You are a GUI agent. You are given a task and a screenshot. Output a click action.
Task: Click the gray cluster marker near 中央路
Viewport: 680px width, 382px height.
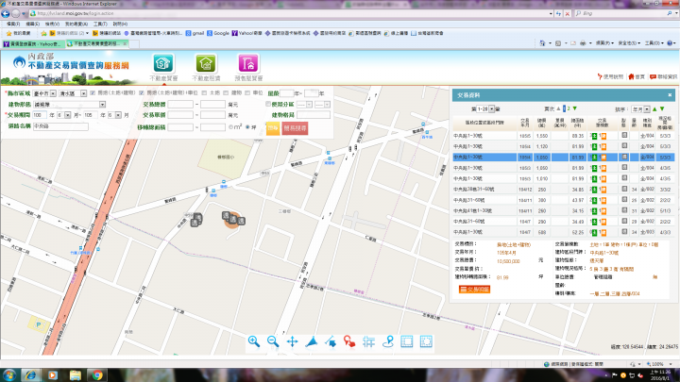pyautogui.click(x=196, y=220)
